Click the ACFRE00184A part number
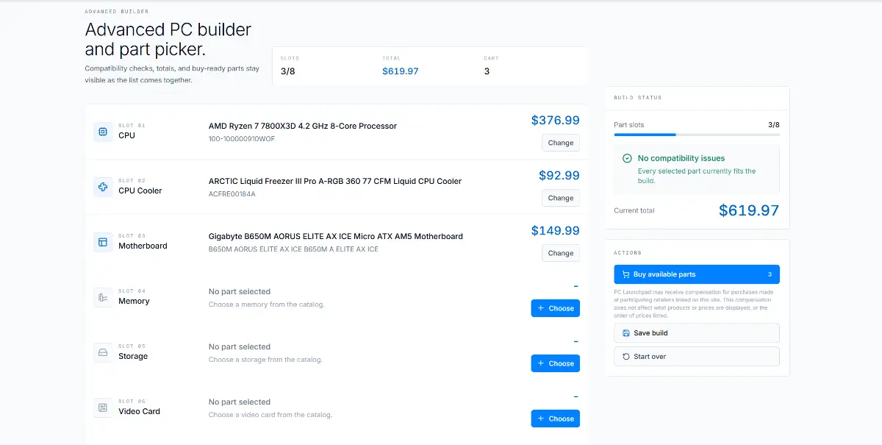The height and width of the screenshot is (445, 882). click(232, 194)
